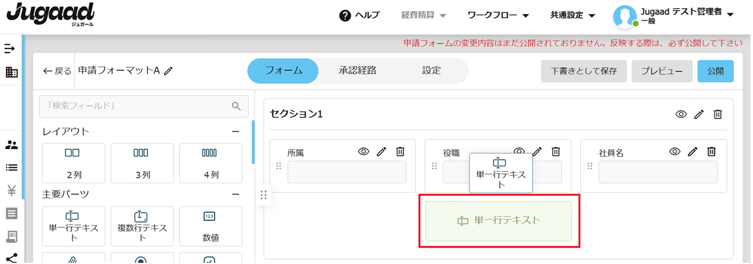The width and height of the screenshot is (753, 264).
Task: Switch to the 承認経路 tab
Action: (358, 70)
